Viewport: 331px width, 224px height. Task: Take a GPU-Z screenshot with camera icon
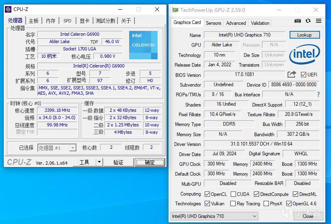coord(298,21)
